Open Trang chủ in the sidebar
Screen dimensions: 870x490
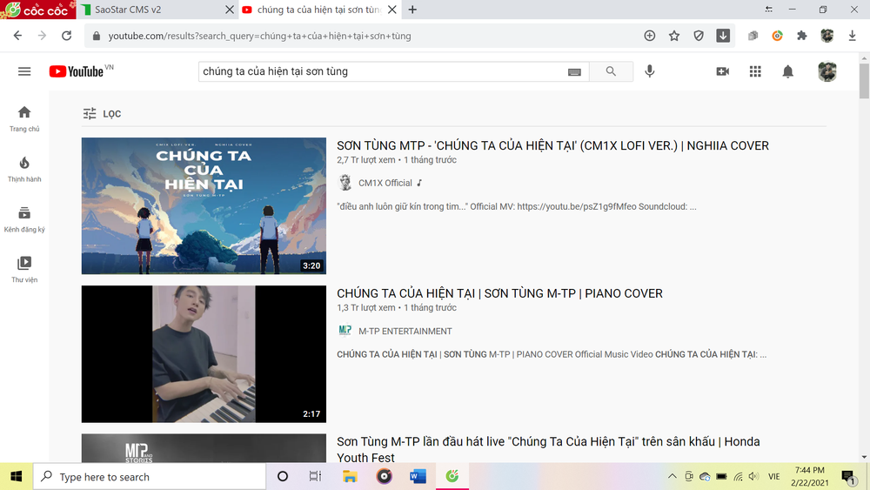click(24, 118)
